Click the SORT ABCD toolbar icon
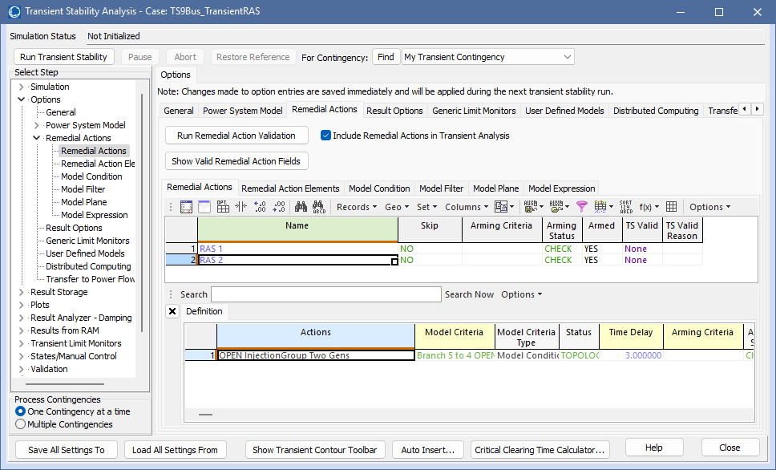 [x=625, y=207]
